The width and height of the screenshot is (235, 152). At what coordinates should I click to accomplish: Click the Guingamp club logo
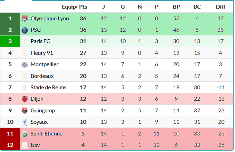tap(25, 111)
